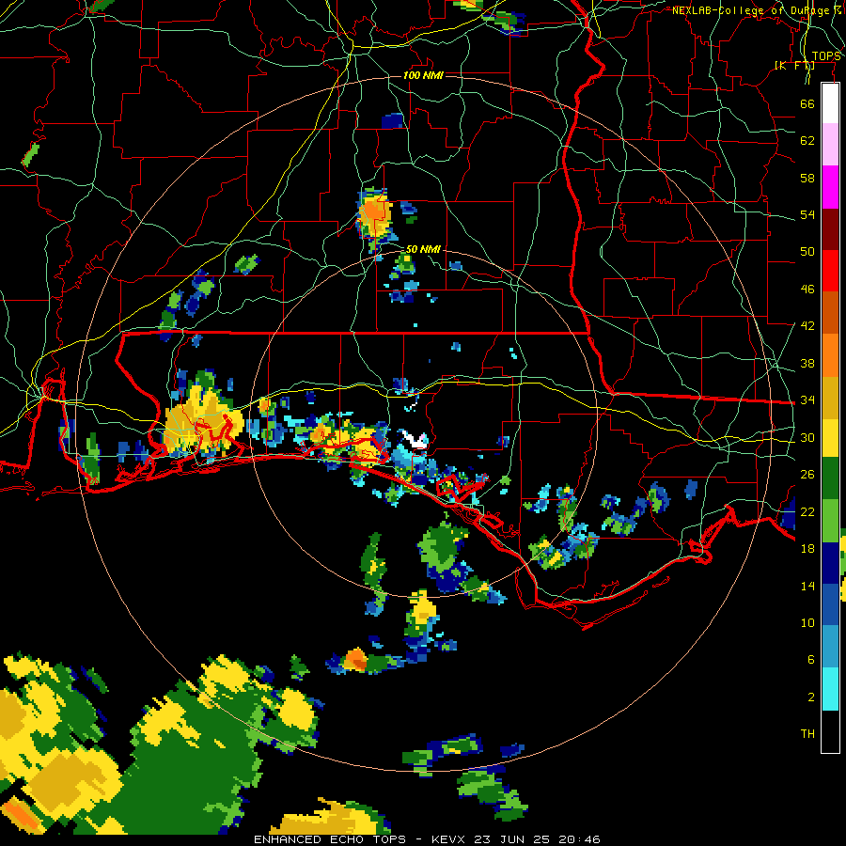The width and height of the screenshot is (846, 846).
Task: Click the legend value '42'
Action: (807, 326)
